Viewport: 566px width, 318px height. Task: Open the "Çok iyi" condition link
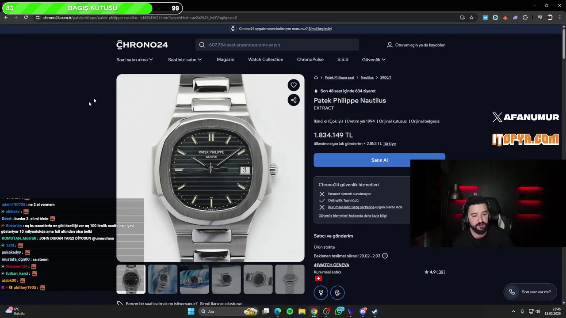point(336,121)
